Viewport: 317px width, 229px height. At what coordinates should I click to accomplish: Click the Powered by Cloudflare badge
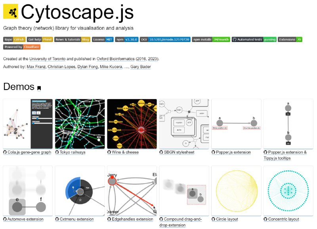coord(22,47)
